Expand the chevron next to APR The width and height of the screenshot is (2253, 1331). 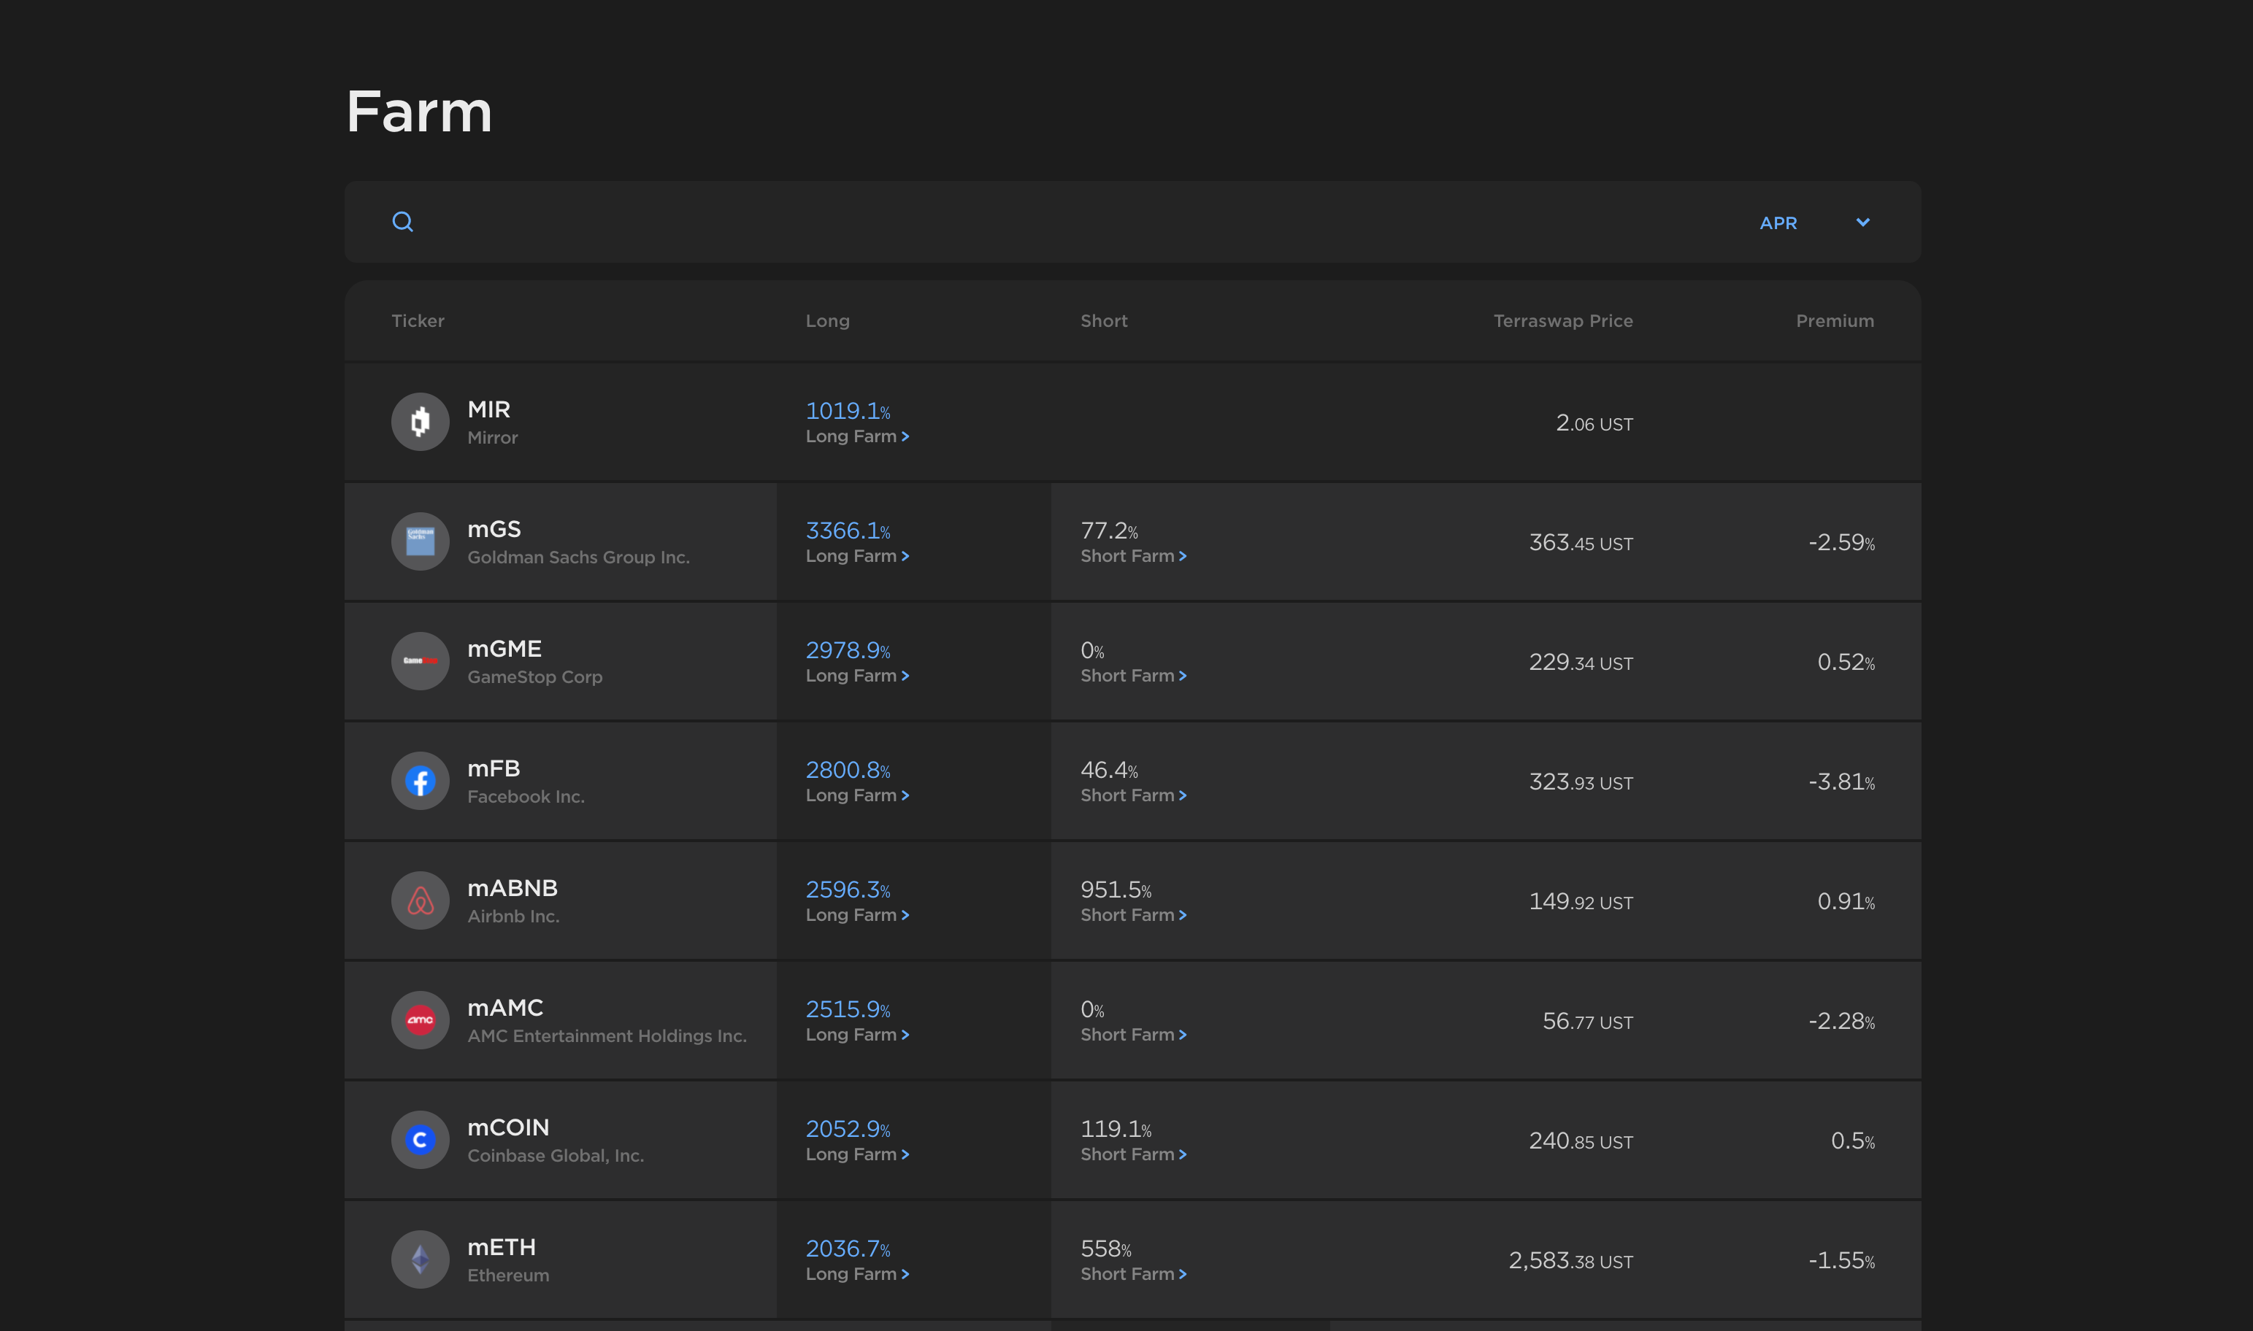(x=1862, y=223)
